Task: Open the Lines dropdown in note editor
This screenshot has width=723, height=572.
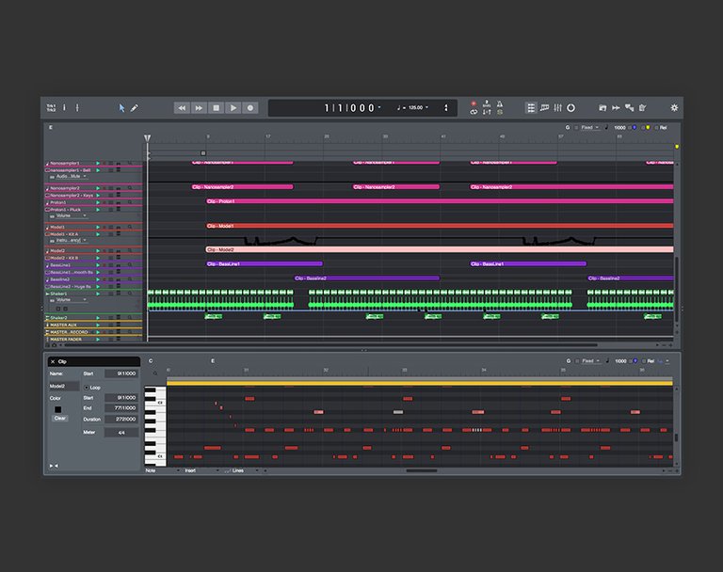Action: [242, 470]
